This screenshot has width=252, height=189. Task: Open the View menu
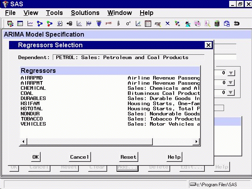[x=31, y=13]
